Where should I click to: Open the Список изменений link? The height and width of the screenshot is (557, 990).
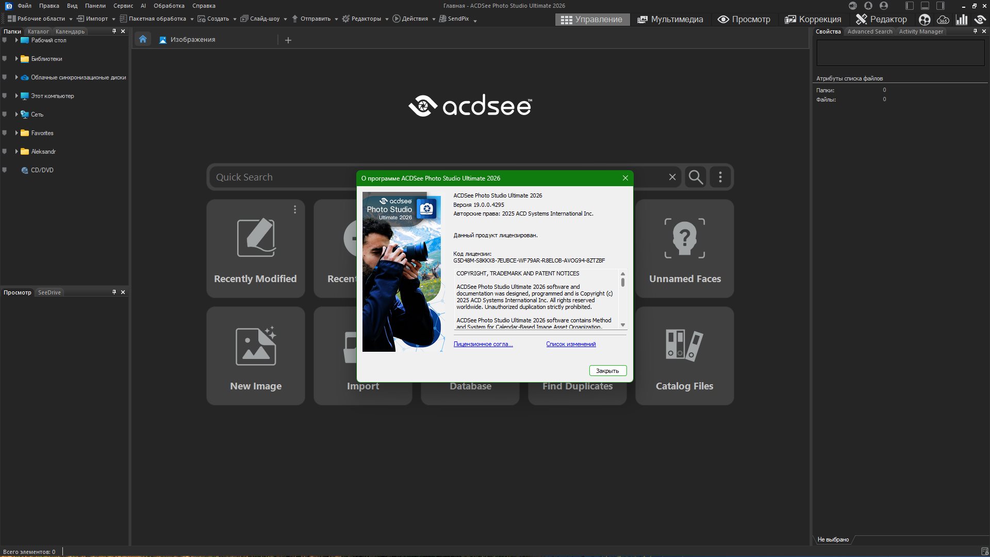click(571, 344)
